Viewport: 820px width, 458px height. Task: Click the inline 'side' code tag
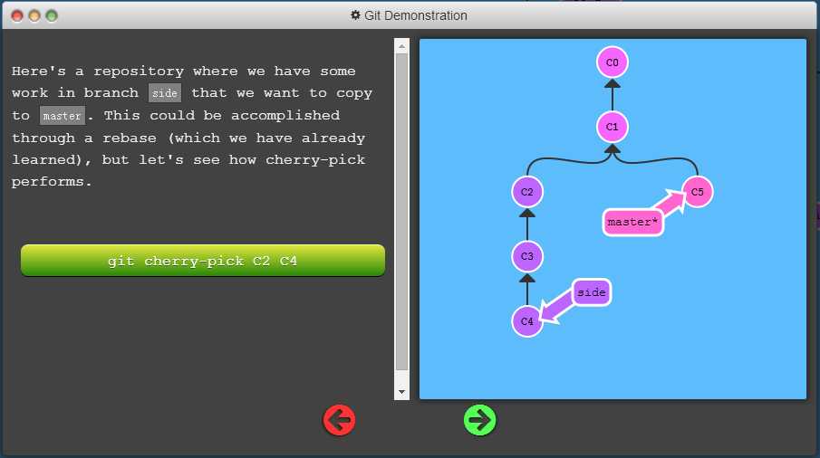[165, 93]
